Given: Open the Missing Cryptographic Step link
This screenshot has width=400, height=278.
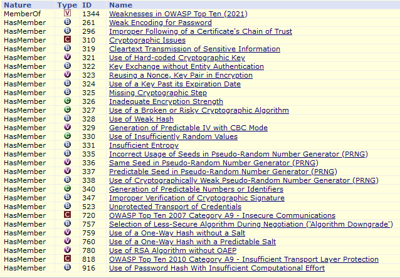Looking at the screenshot, I should [x=158, y=93].
